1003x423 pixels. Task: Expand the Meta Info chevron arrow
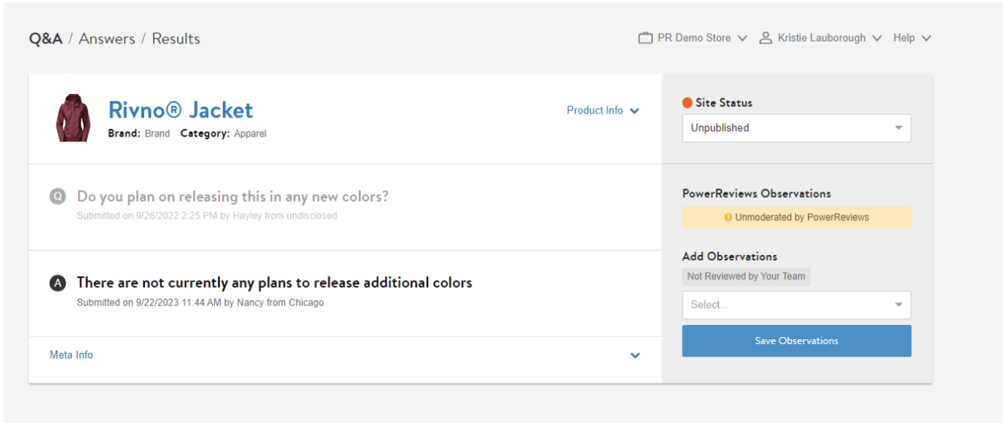(635, 355)
